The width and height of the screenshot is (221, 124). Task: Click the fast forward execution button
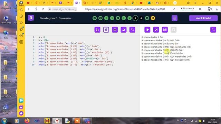coord(165,30)
